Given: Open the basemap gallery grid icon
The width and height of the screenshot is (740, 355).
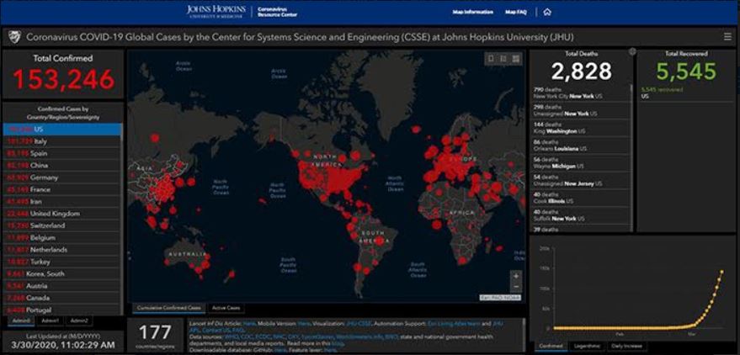Looking at the screenshot, I should 516,58.
